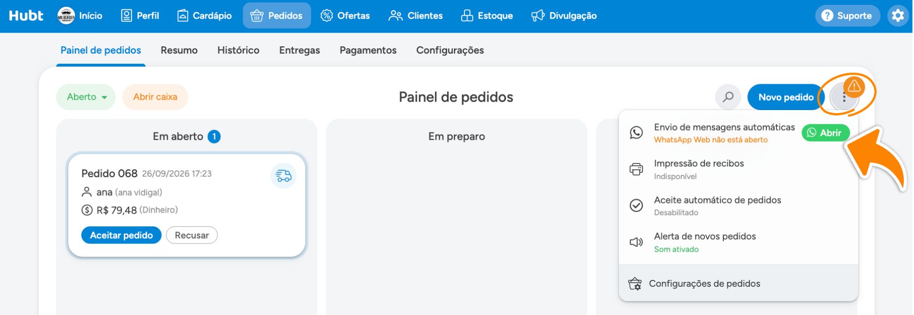Click the Abrir caixa button
The image size is (914, 315).
tap(156, 97)
